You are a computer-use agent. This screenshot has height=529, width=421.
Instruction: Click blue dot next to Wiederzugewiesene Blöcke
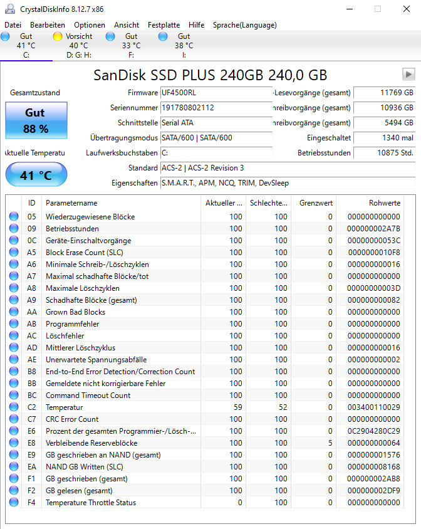click(x=14, y=216)
